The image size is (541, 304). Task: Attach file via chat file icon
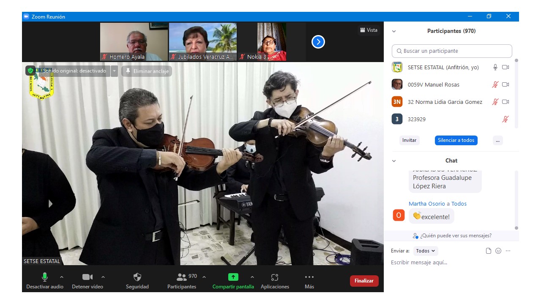[489, 251]
